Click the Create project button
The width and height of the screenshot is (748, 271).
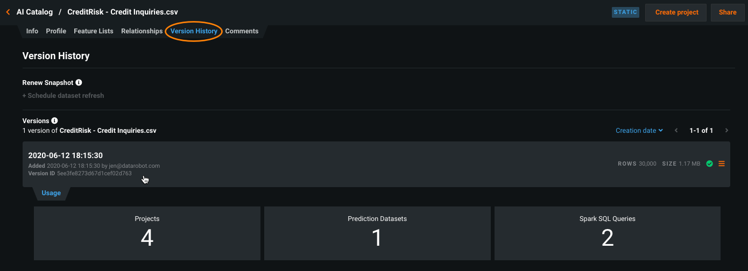coord(676,12)
